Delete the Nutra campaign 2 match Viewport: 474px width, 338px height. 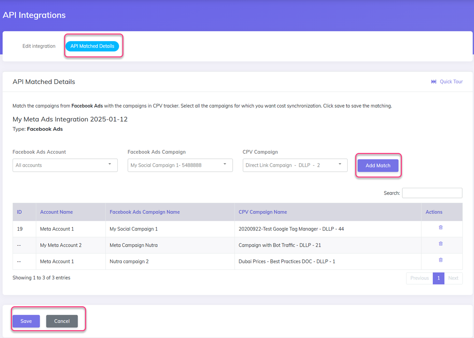click(440, 260)
